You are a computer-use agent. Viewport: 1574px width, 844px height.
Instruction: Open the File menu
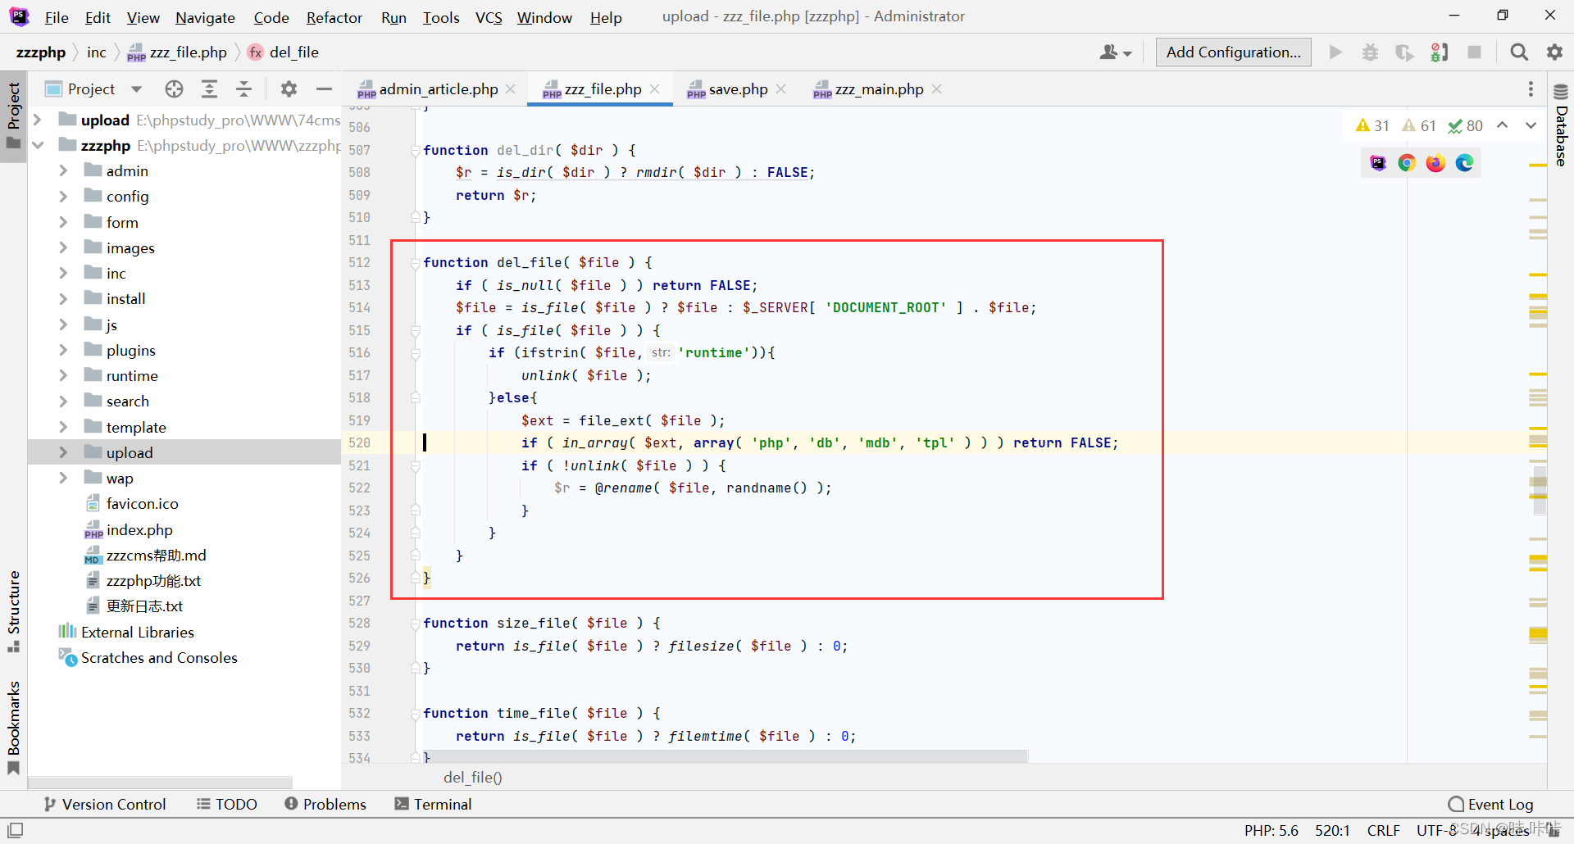pos(57,17)
